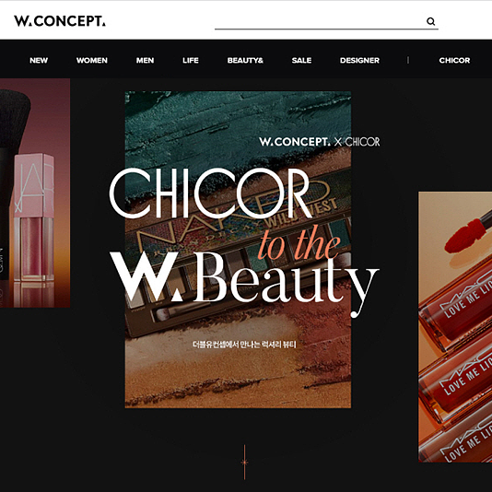Click the W.CONCEPT. logo in header
Screen dimensions: 492x492
click(60, 21)
